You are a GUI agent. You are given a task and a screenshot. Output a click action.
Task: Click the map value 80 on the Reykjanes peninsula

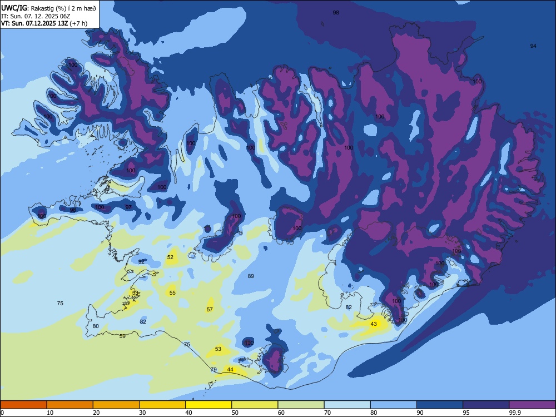[96, 326]
